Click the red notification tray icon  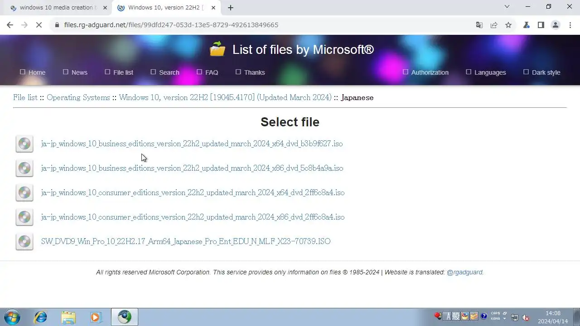click(438, 316)
